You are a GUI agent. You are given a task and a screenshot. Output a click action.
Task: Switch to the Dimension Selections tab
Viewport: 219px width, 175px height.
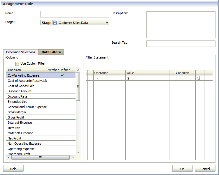tap(21, 52)
